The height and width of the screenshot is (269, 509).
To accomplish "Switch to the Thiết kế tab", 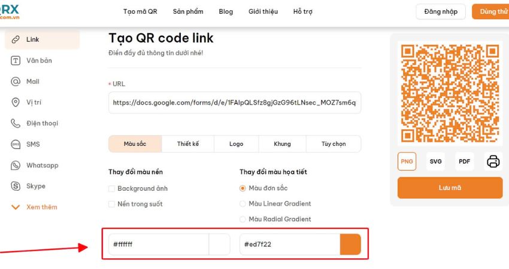I will click(x=188, y=144).
